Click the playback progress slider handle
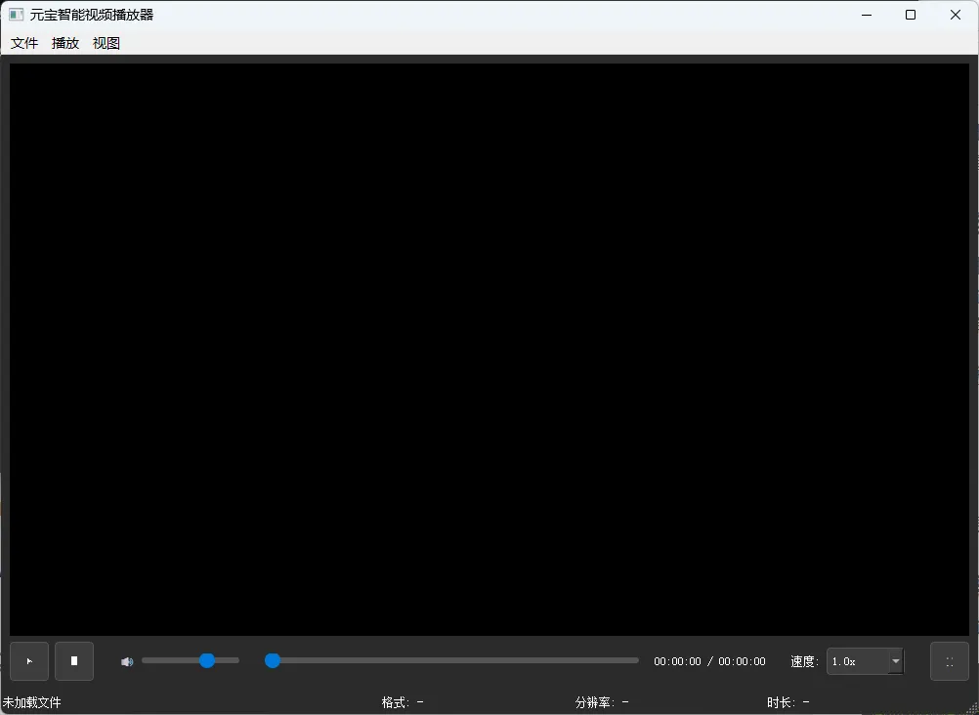This screenshot has width=979, height=715. pos(273,660)
